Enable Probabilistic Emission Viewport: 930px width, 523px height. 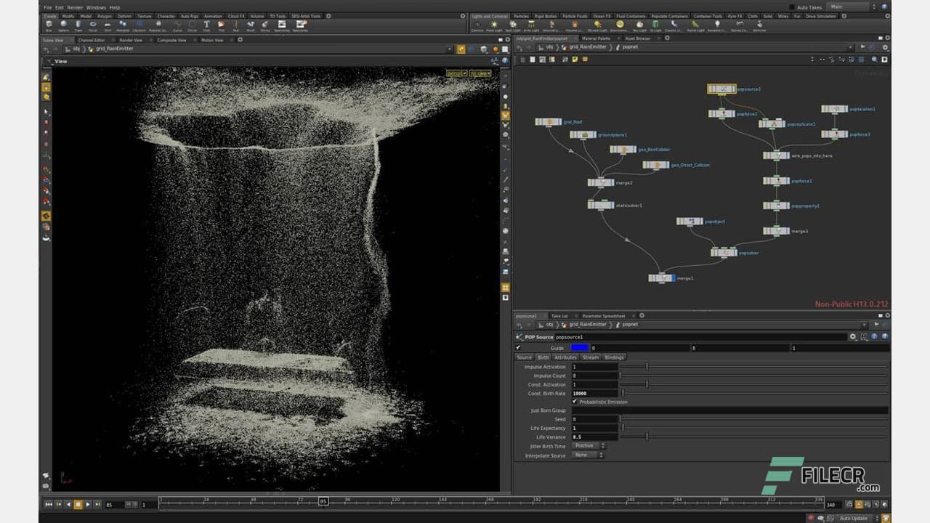575,402
